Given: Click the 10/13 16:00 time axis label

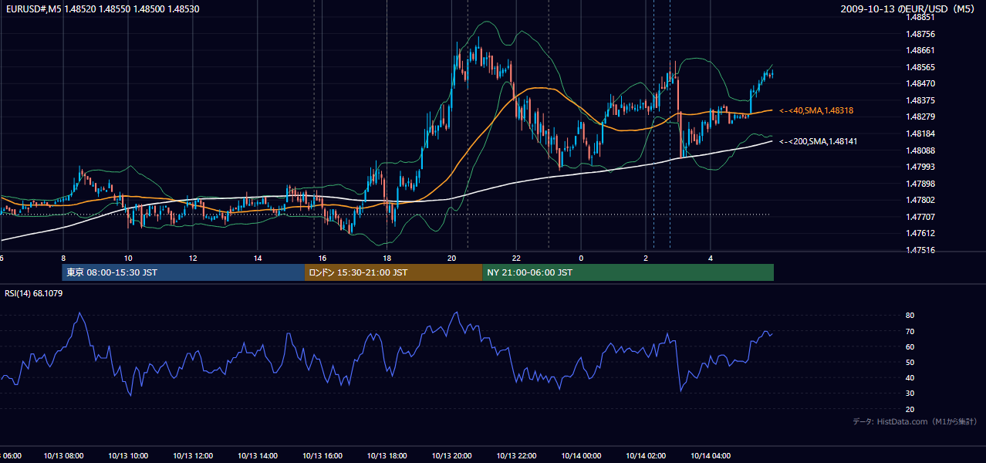Looking at the screenshot, I should click(x=322, y=456).
